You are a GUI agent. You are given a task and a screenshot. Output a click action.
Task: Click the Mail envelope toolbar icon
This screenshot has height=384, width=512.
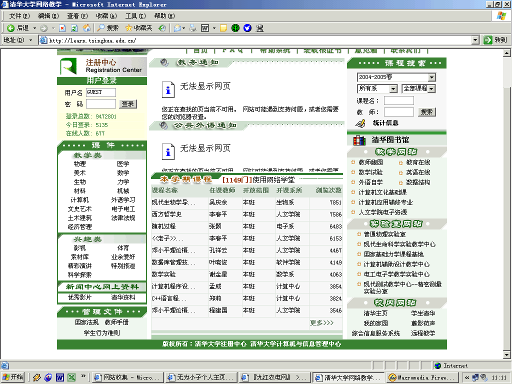point(177,28)
